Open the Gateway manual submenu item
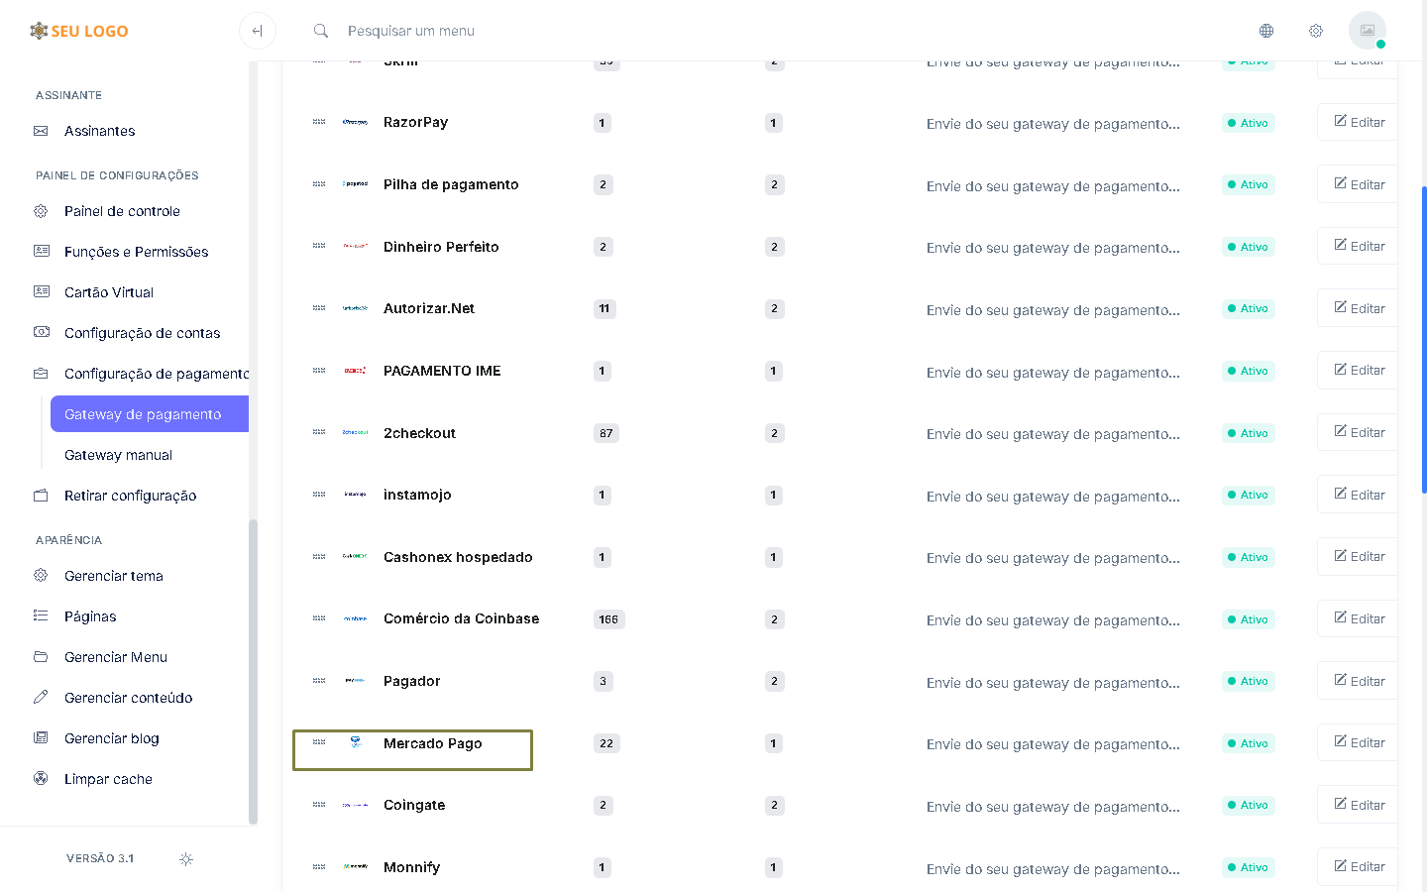 [x=118, y=455]
